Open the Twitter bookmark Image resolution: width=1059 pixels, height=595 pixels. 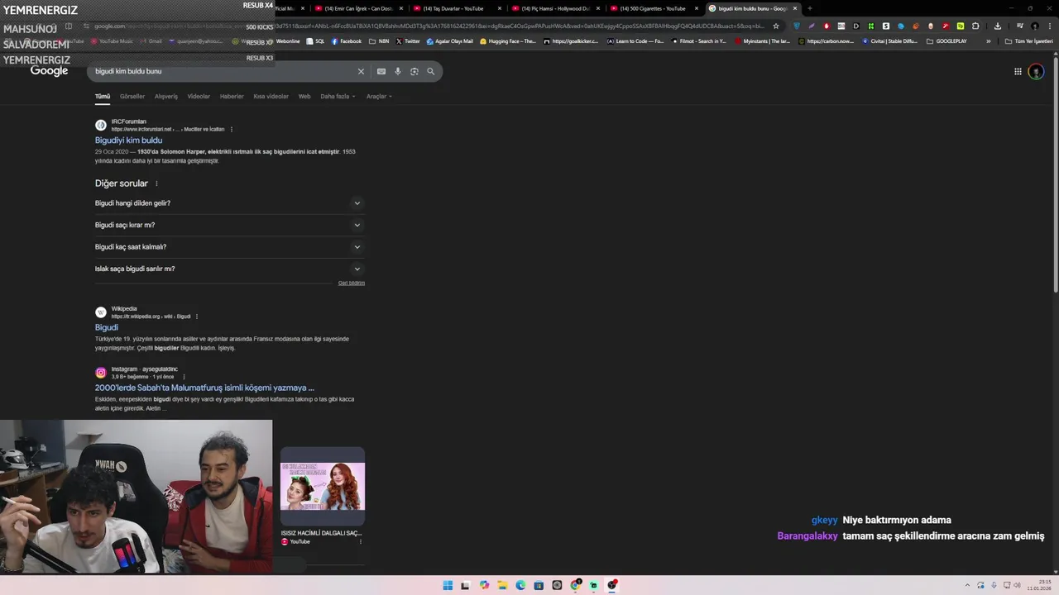408,41
